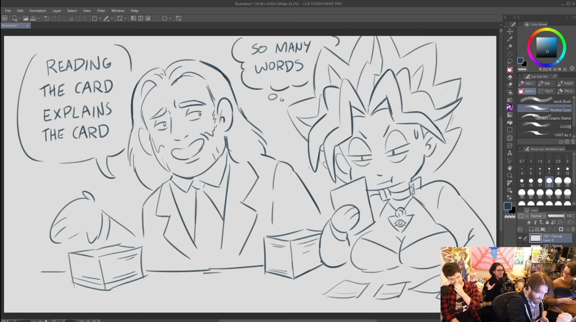Screen dimensions: 576x322
Task: Toggle visibility eye of Layer 8
Action: (x=520, y=238)
